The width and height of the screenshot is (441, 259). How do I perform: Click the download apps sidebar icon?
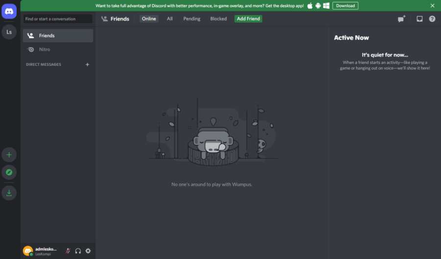click(x=9, y=193)
